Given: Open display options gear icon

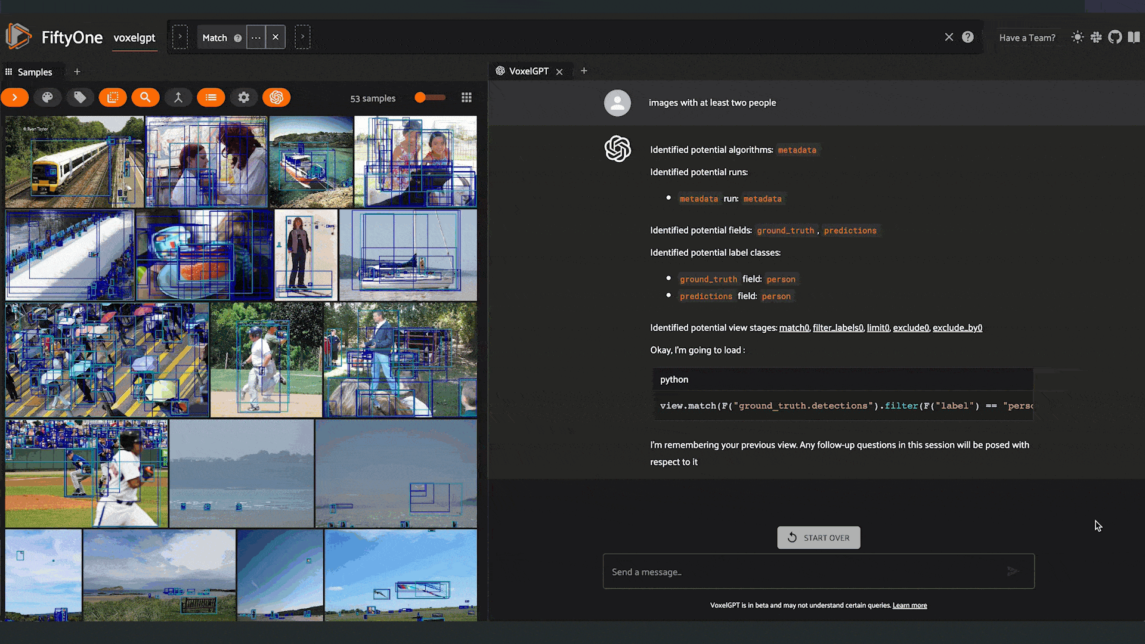Looking at the screenshot, I should pos(243,97).
